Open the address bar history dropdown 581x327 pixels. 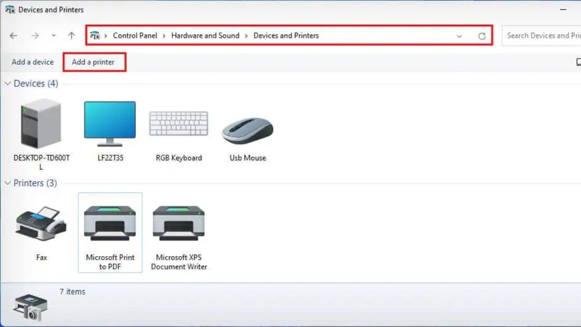pos(459,36)
